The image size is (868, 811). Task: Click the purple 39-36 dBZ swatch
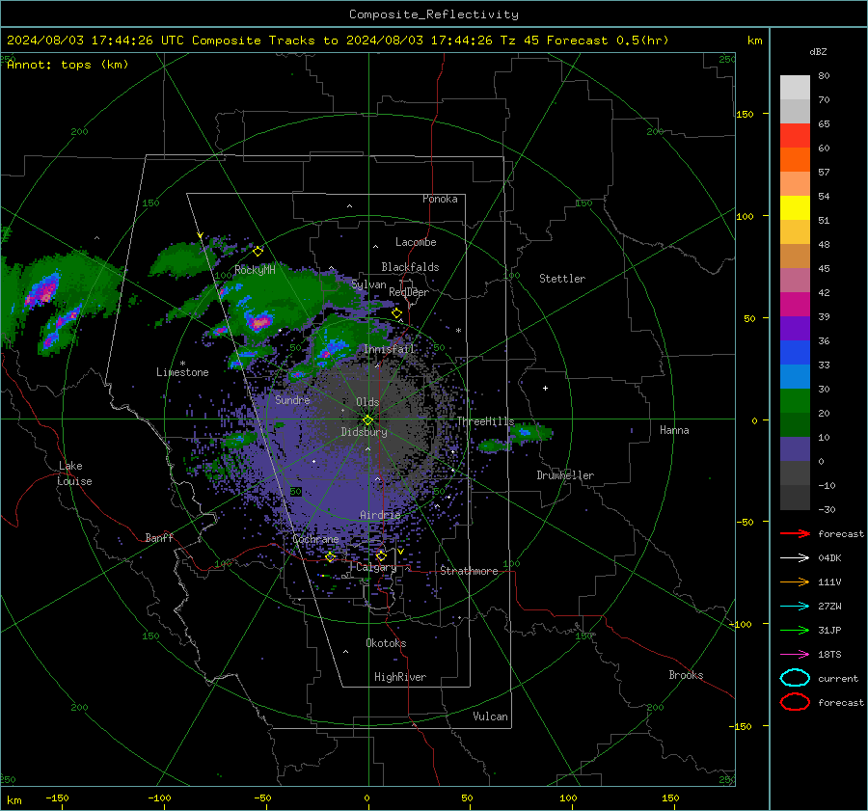coord(795,329)
